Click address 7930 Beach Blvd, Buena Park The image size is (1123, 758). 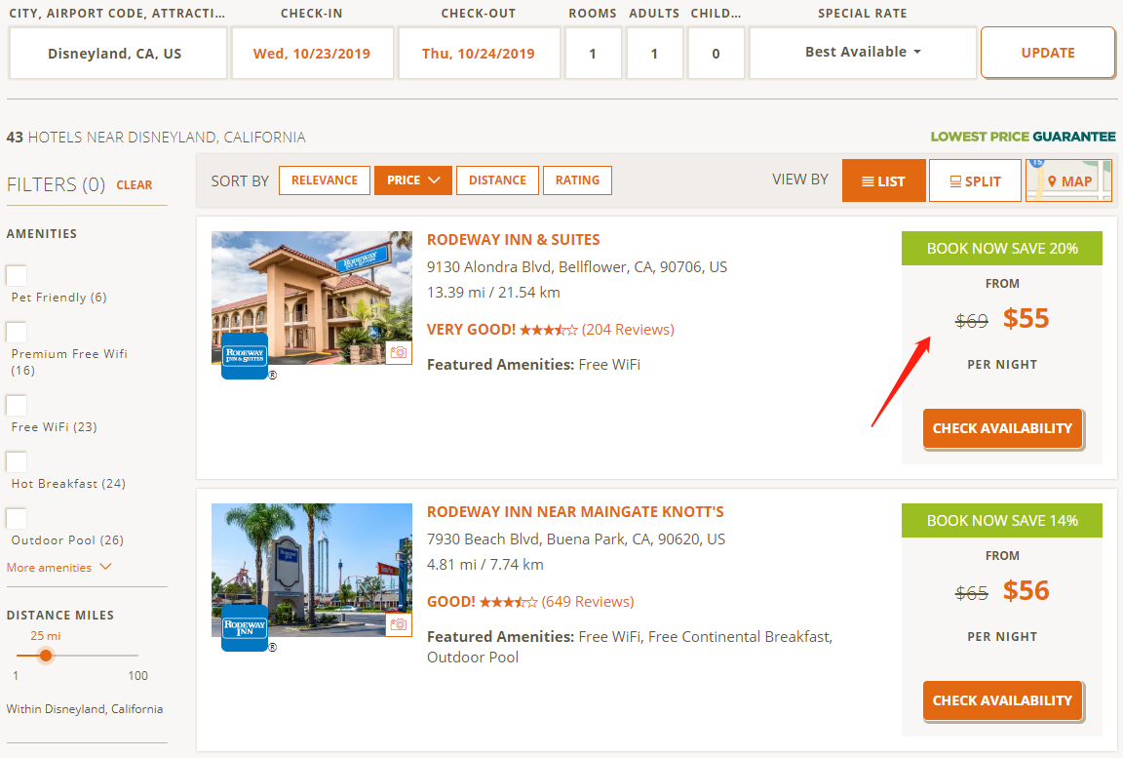576,539
